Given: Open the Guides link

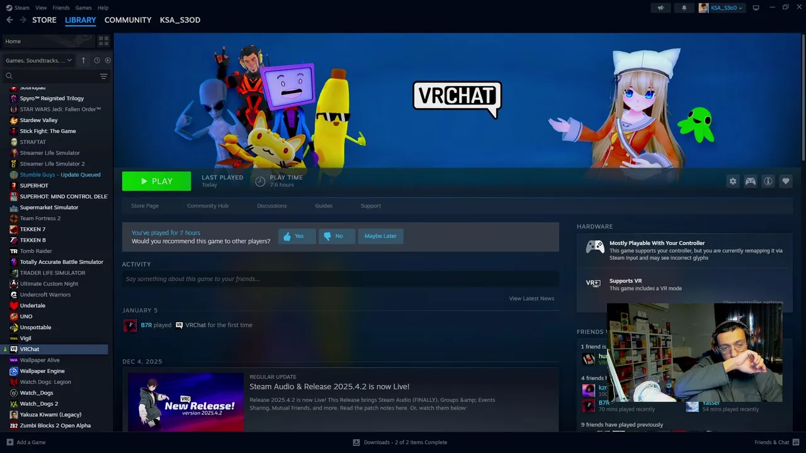Looking at the screenshot, I should point(324,206).
